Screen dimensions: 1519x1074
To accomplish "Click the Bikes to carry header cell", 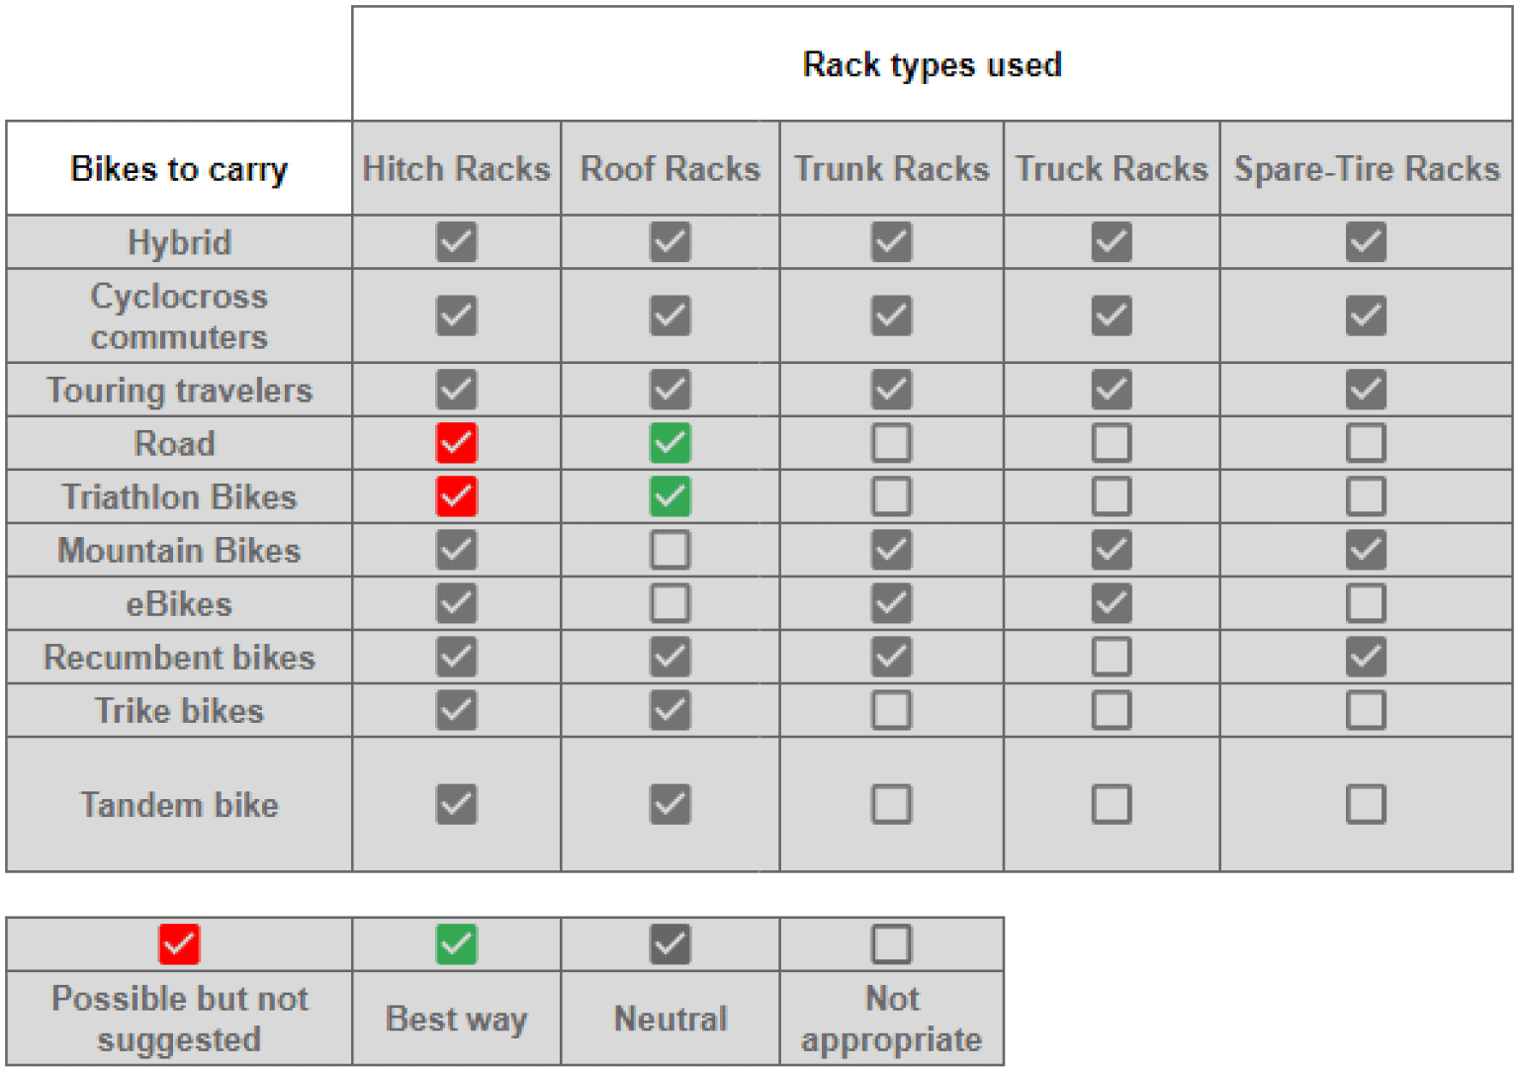I will click(179, 168).
